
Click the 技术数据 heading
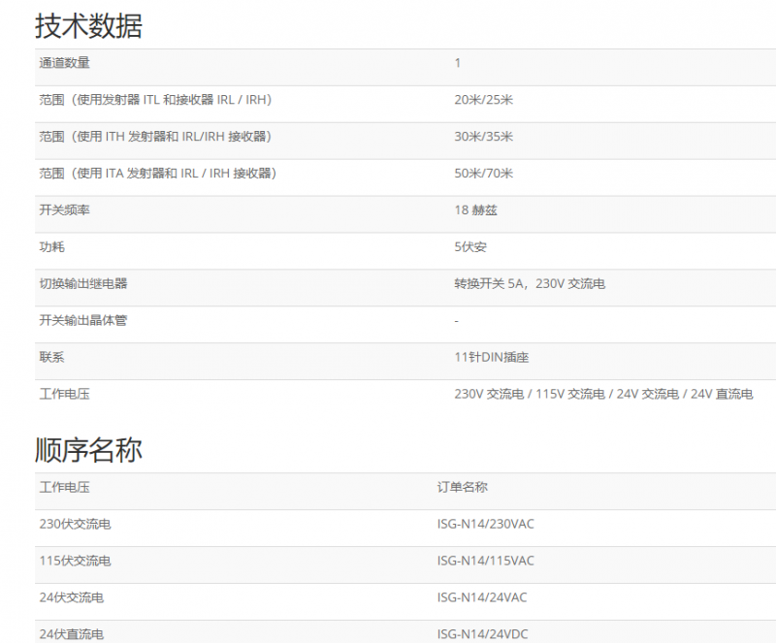88,26
